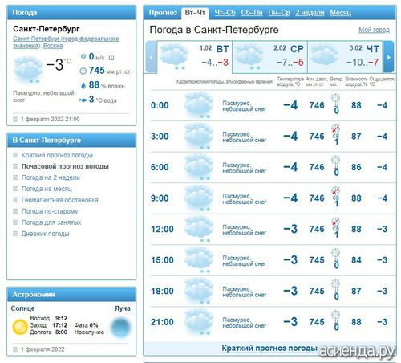Open the Погода на 2 недели sidebar item
This screenshot has height=363, width=401.
(x=51, y=177)
